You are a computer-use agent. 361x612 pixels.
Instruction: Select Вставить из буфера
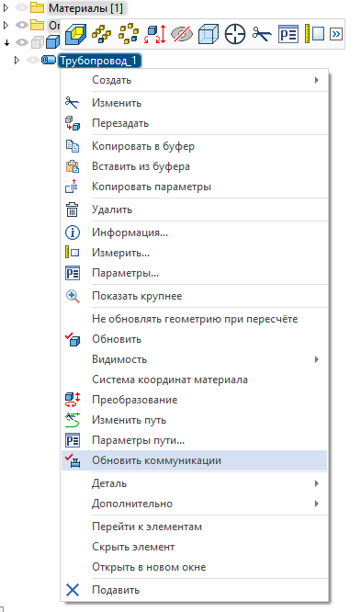(x=195, y=166)
